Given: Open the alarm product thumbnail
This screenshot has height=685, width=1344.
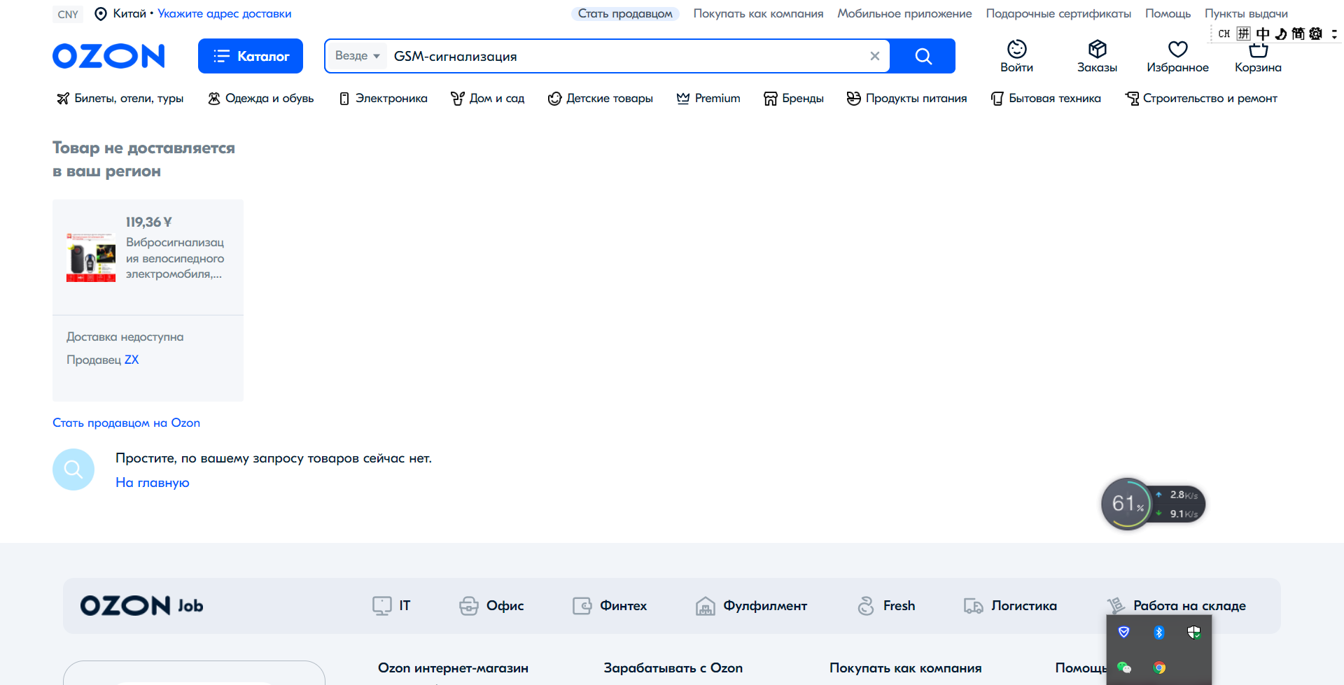Looking at the screenshot, I should pyautogui.click(x=91, y=257).
